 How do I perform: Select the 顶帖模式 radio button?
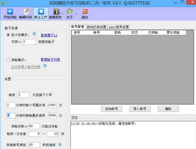tap(8, 60)
